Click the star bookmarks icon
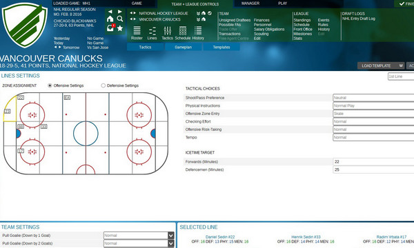The width and height of the screenshot is (414, 248). tap(120, 28)
